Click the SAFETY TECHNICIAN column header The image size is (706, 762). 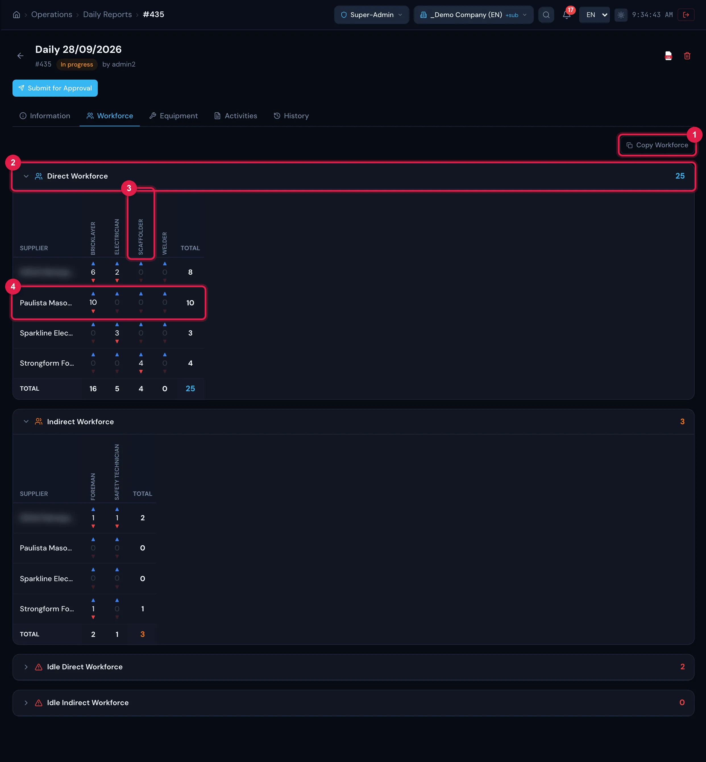point(117,472)
